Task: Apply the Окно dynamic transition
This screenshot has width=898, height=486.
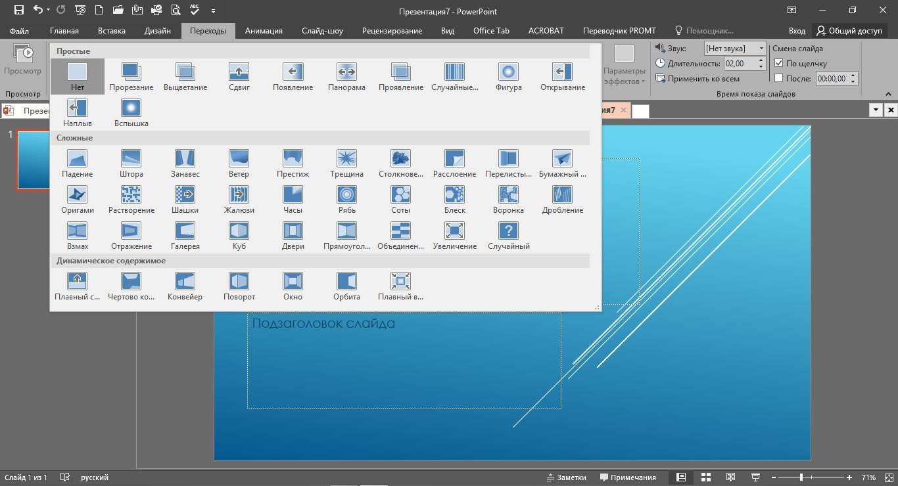Action: 293,286
